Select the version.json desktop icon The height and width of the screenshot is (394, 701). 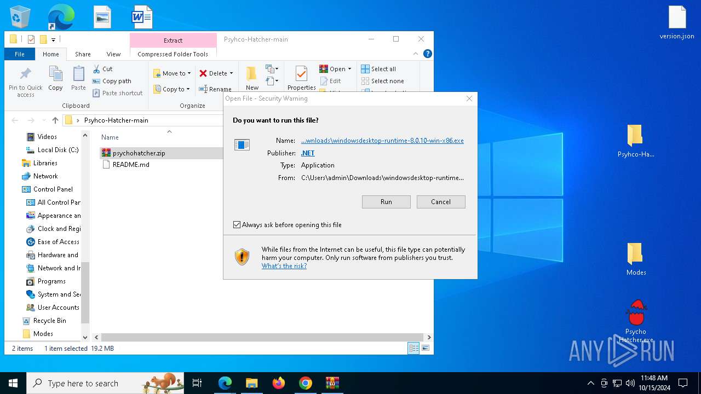[x=677, y=23]
